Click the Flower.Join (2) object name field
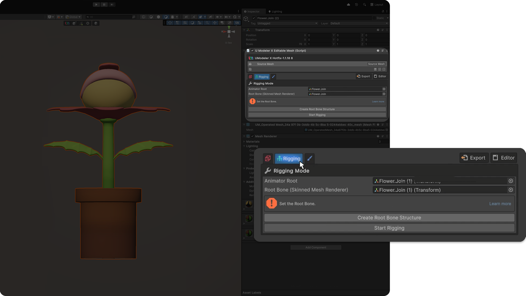Image resolution: width=526 pixels, height=296 pixels. 314,18
